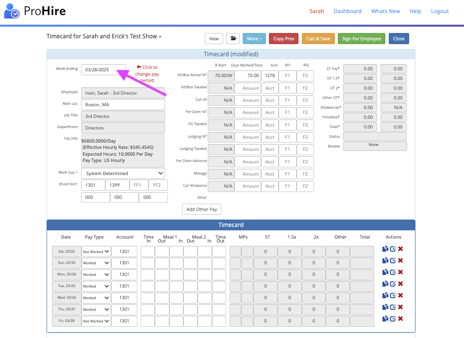Click Add Other Pay button

[201, 209]
